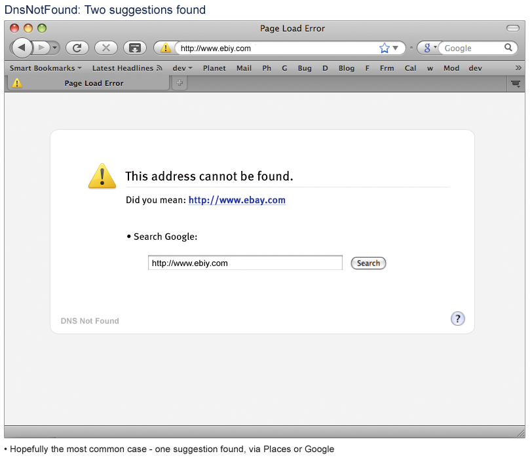Viewport: 532px width, 460px height.
Task: Click the Search Google text field
Action: tap(245, 263)
